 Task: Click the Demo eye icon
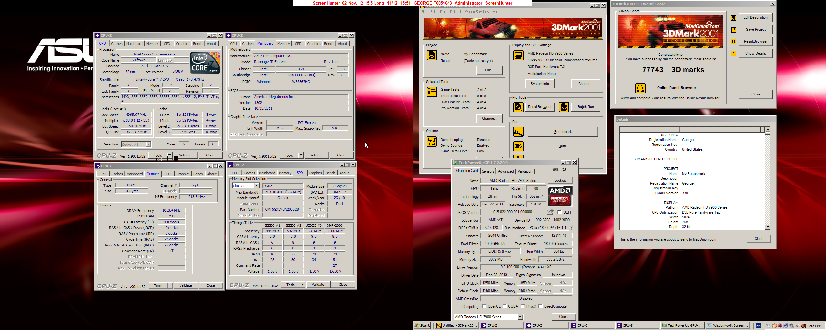tap(518, 146)
